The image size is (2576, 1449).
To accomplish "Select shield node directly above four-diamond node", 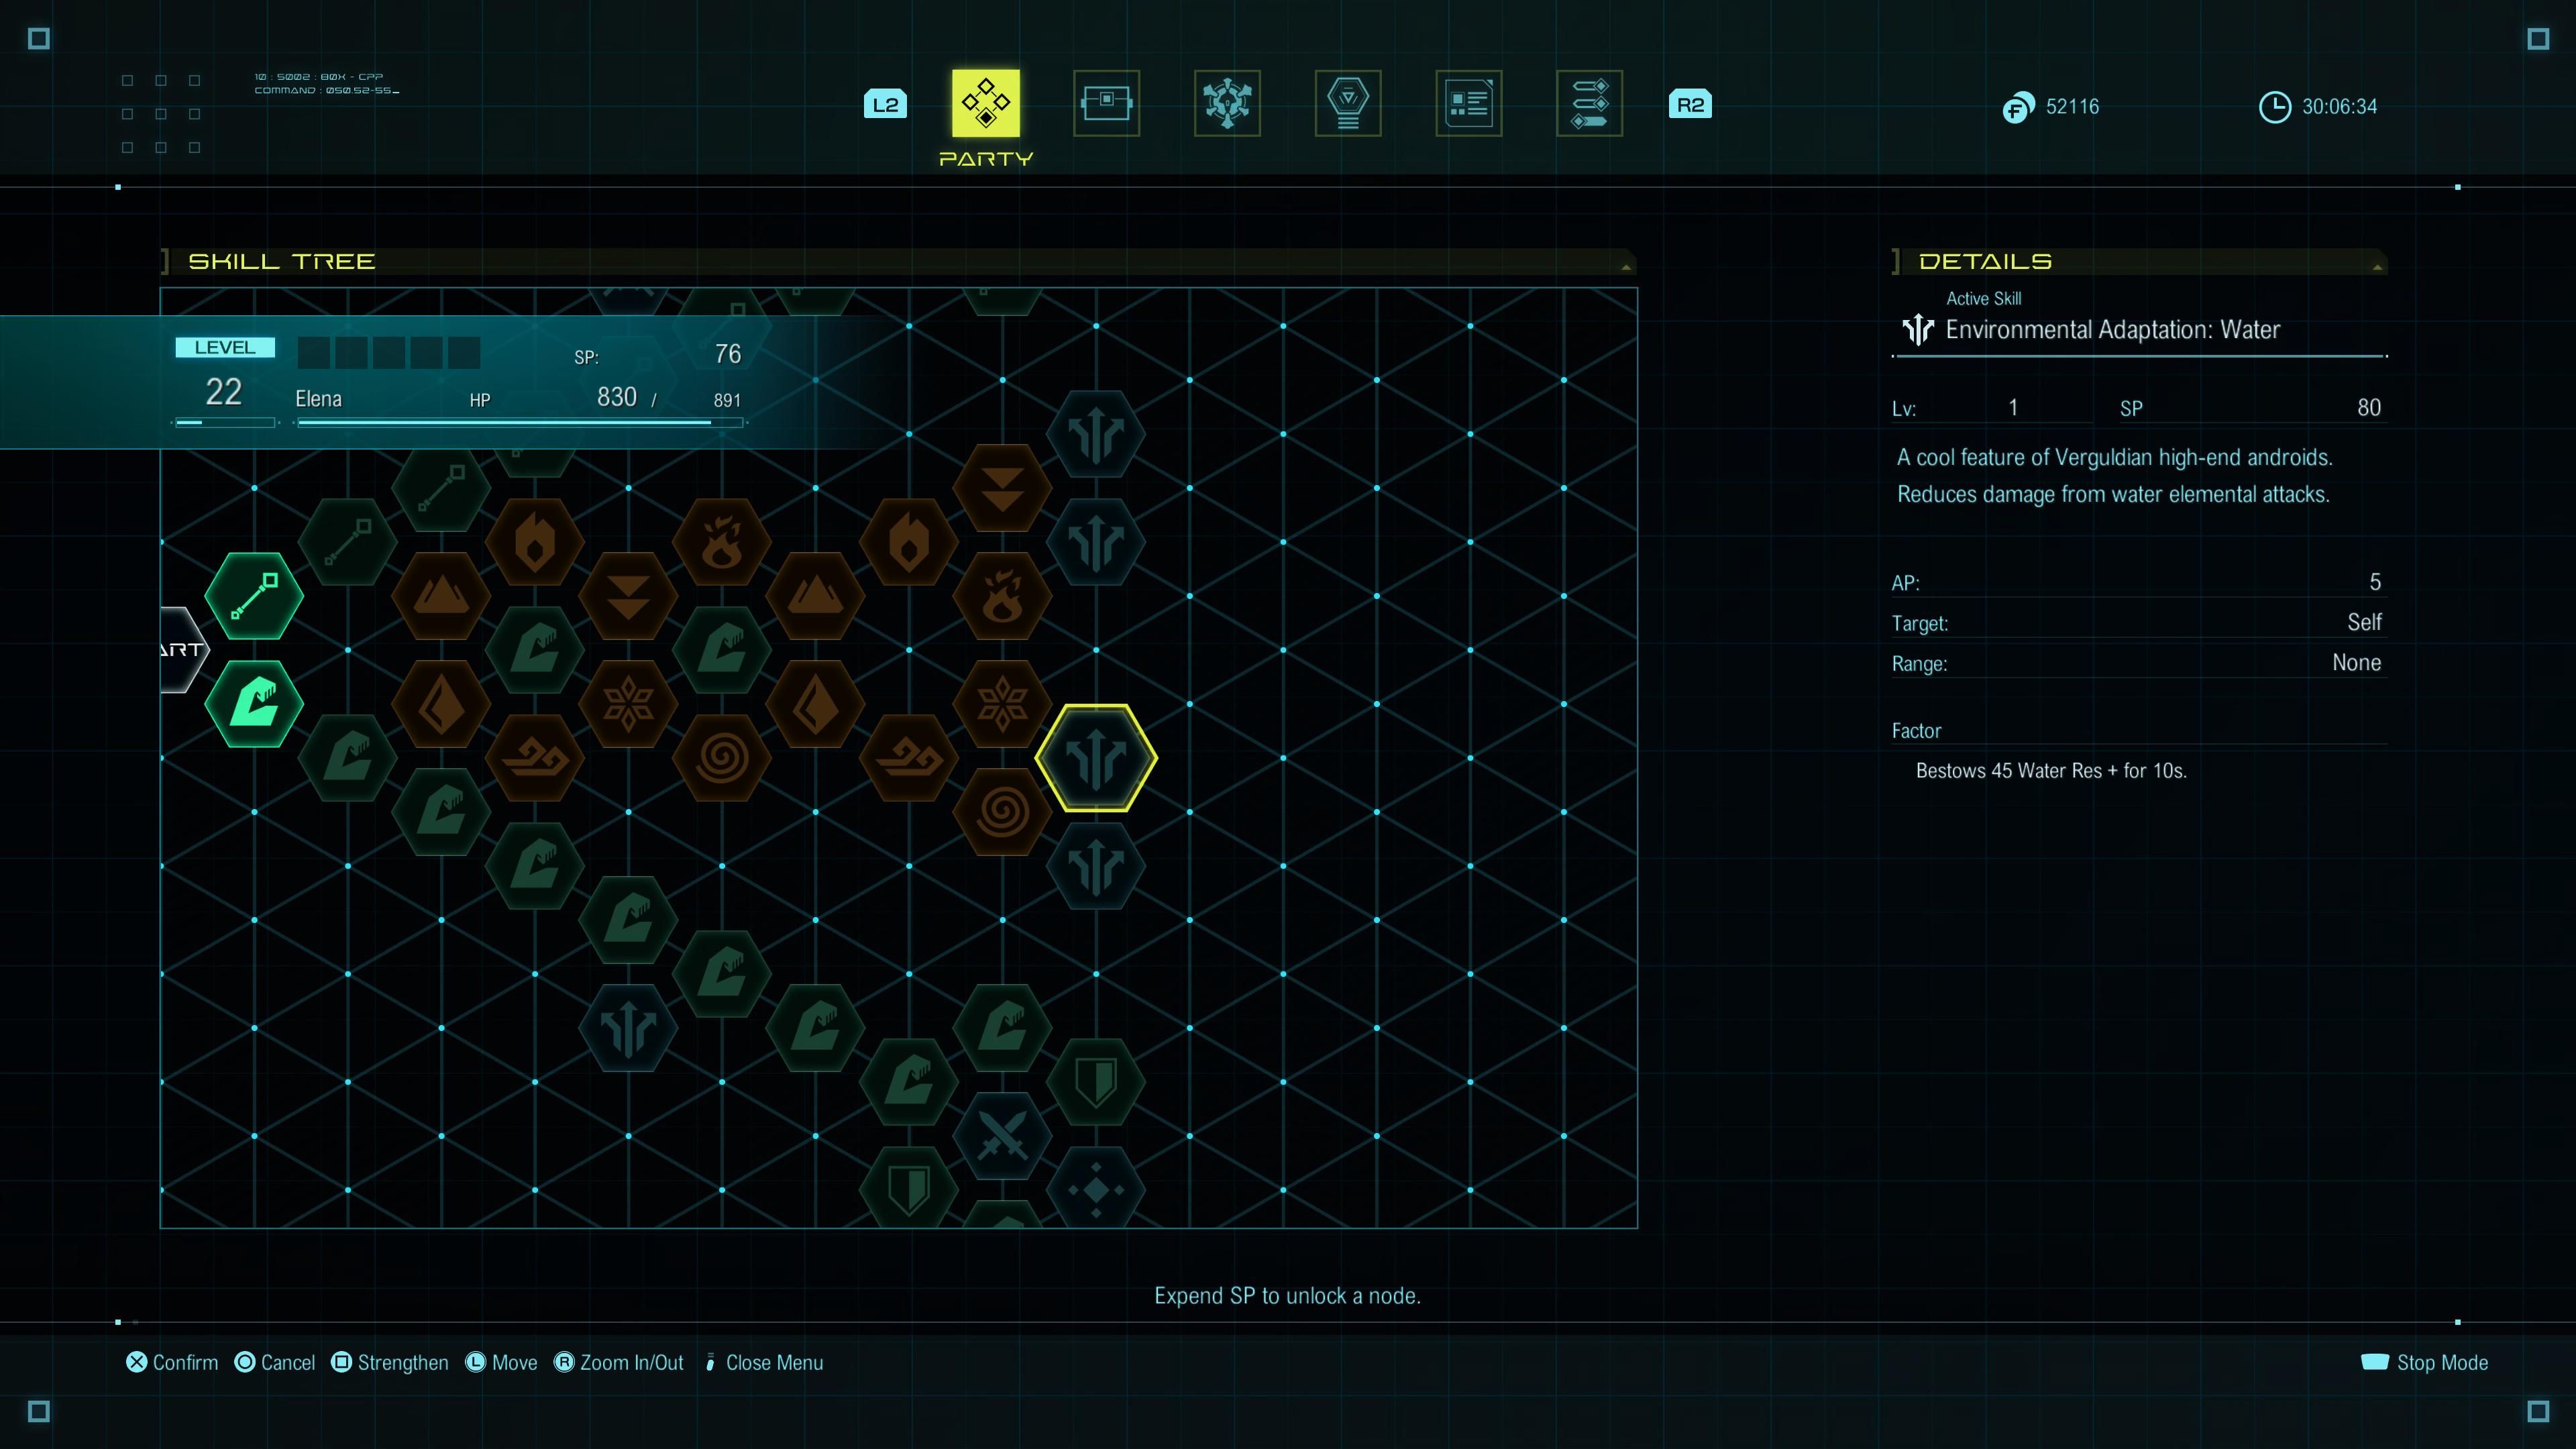I will 1096,1082.
